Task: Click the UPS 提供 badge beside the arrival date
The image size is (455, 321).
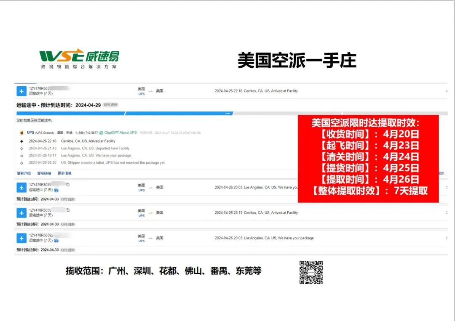Action: tap(110, 104)
